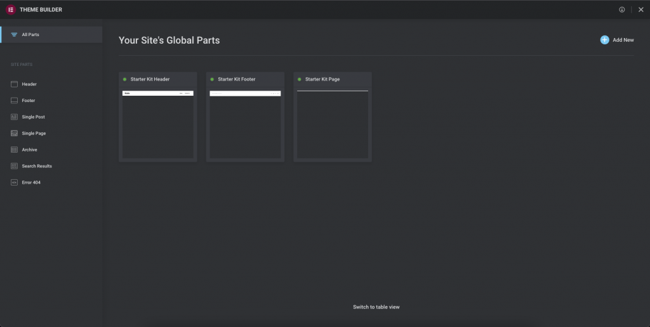Click the Search Results icon
Screen dimensions: 650x327
(x=14, y=166)
